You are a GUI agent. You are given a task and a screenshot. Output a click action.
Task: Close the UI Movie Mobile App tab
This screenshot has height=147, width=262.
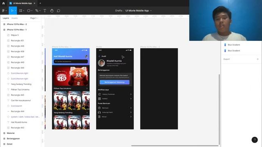34,3
